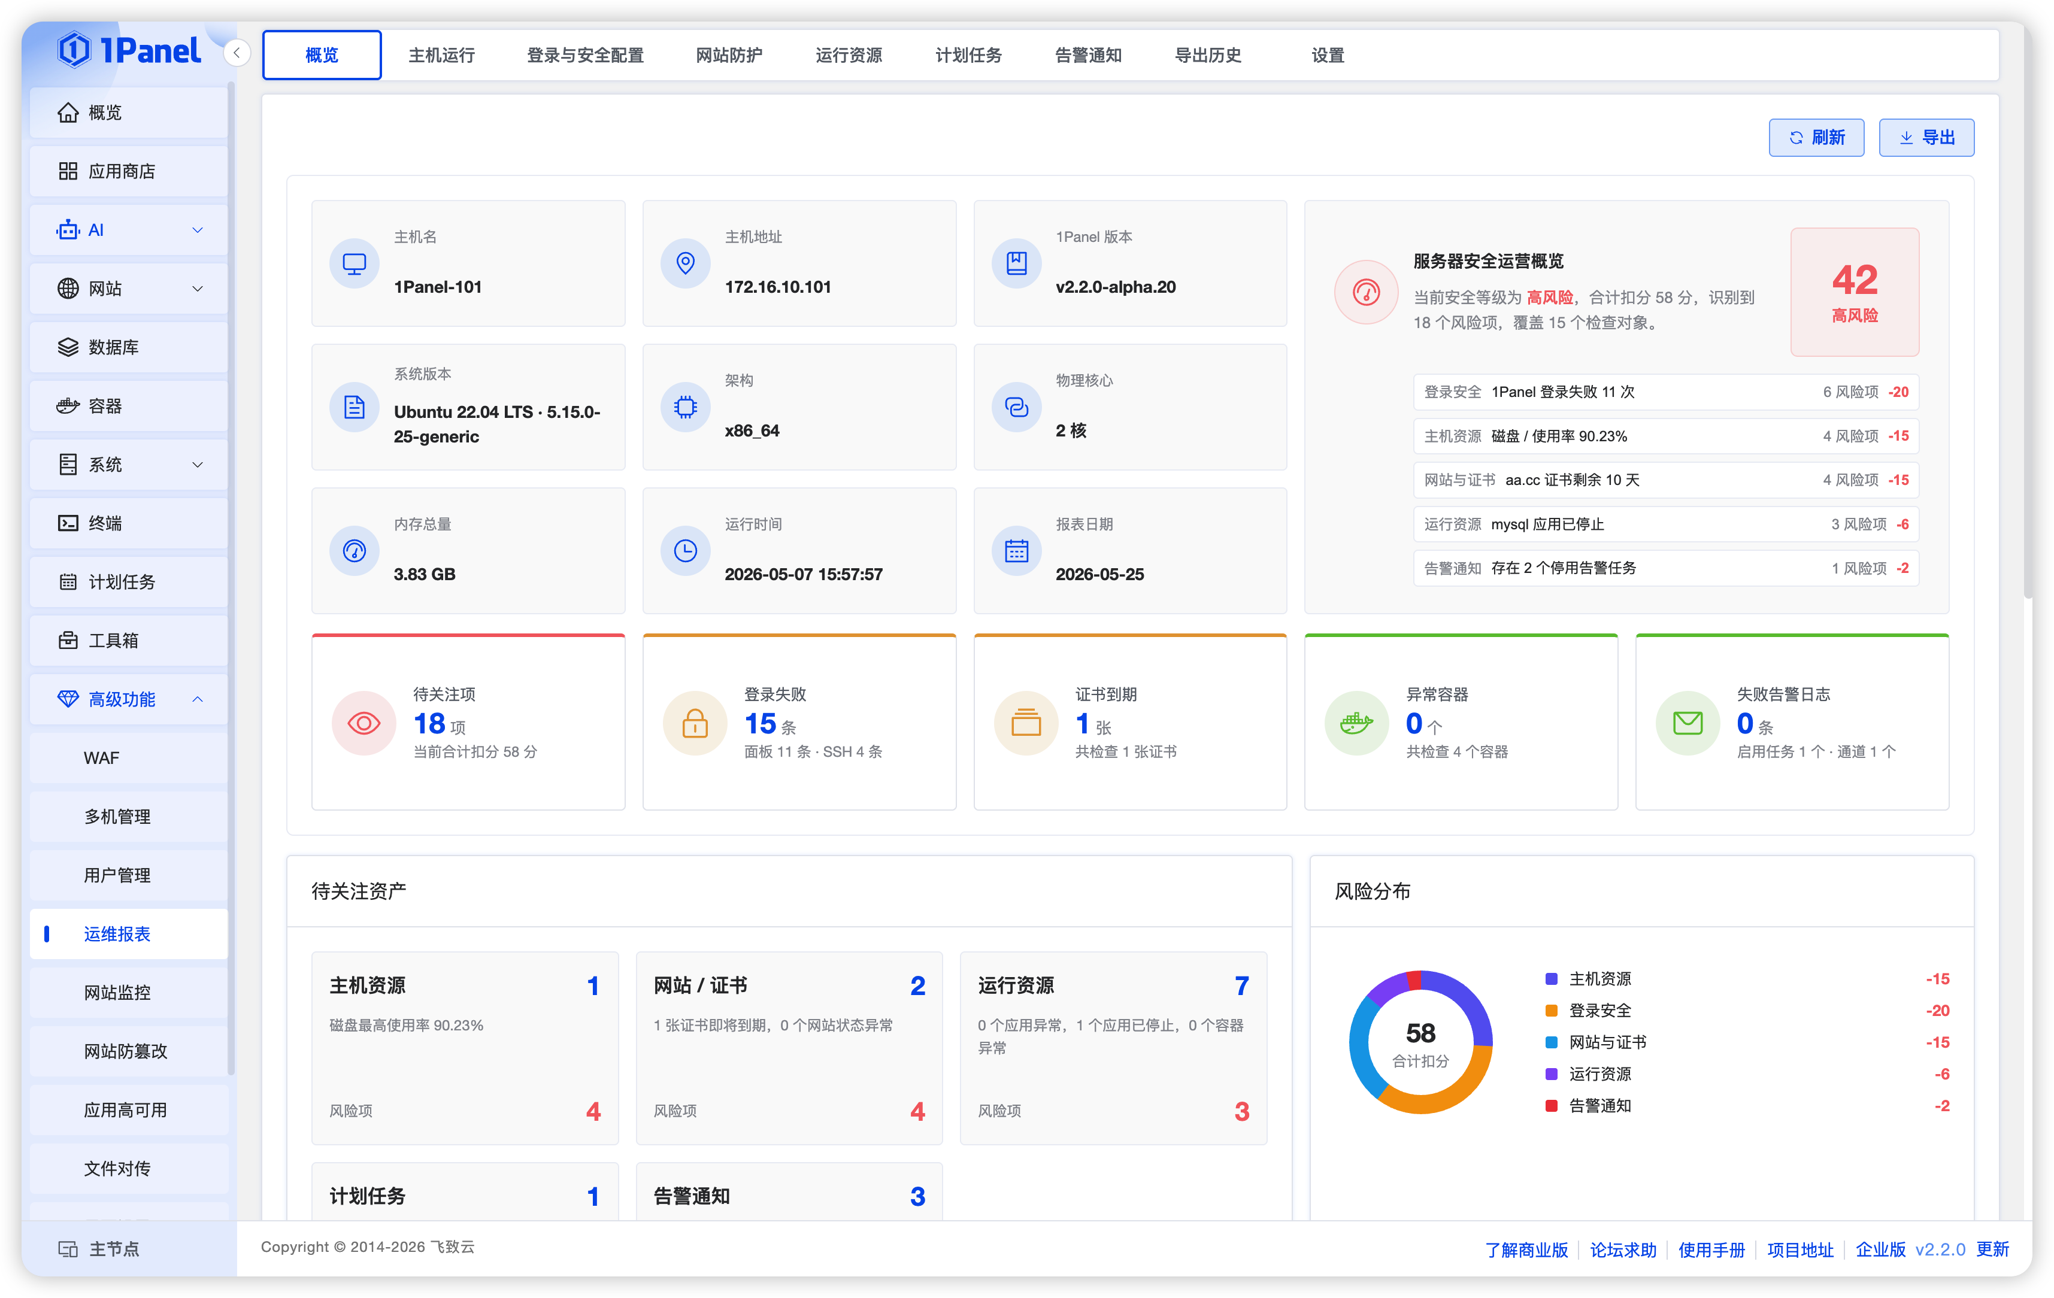The height and width of the screenshot is (1298, 2054).
Task: Click the 证书到期 certificate icon
Action: pos(1026,723)
